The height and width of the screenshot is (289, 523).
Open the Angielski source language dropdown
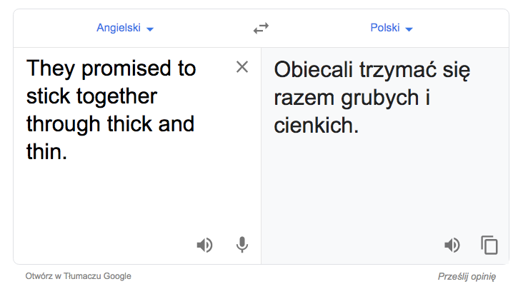[125, 28]
